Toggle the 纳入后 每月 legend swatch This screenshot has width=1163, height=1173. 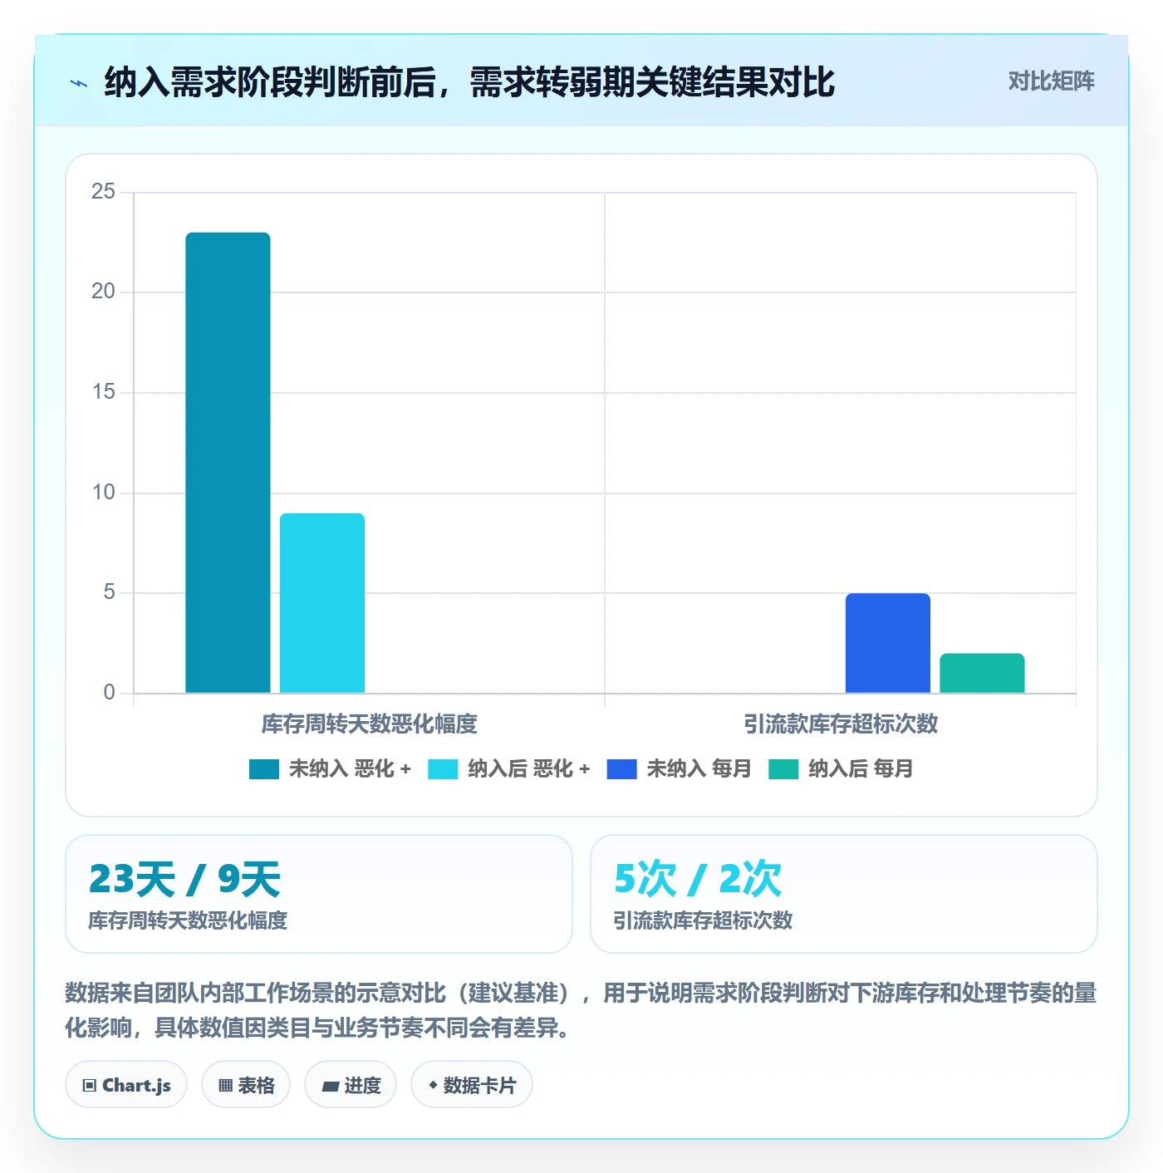pos(783,769)
